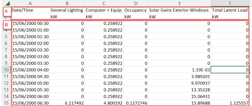
Task: Select cell containing 6.117492
Action: coord(67,103)
